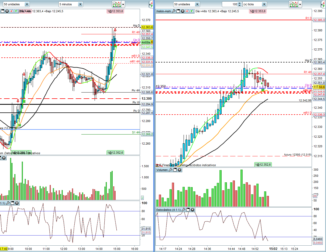
Task: Click the 'Volumen' label on the right panel
Action: tap(162, 170)
